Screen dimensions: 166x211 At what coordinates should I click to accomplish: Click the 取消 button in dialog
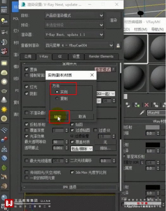point(82,117)
